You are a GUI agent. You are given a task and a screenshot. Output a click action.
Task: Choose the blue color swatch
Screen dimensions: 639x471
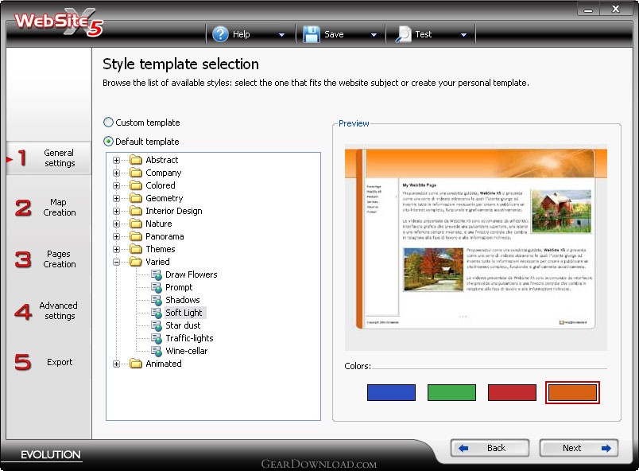[x=391, y=392]
